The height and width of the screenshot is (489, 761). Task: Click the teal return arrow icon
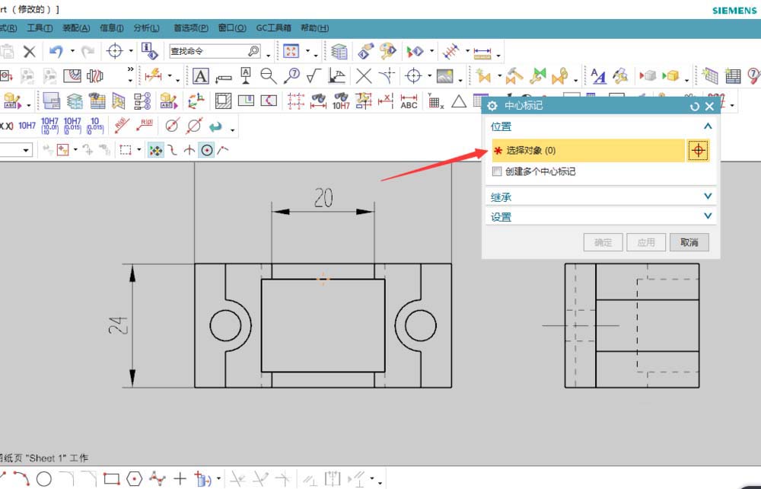click(215, 126)
